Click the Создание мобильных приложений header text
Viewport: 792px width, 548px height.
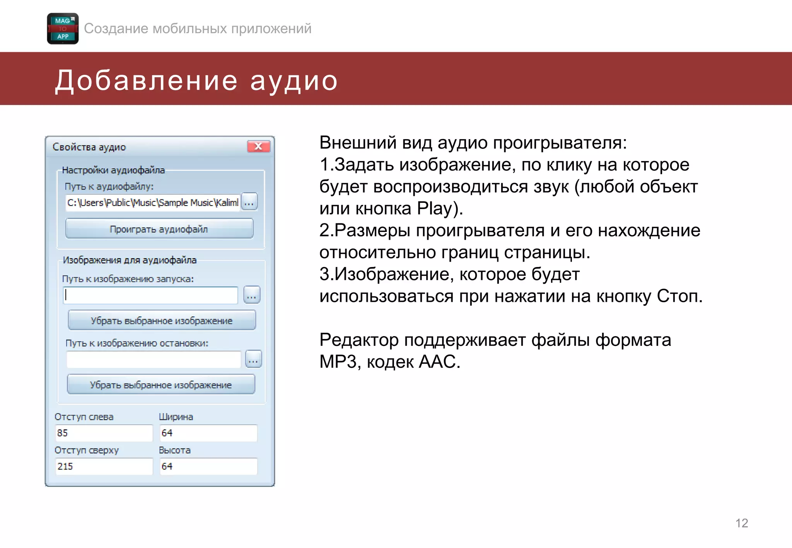click(198, 29)
